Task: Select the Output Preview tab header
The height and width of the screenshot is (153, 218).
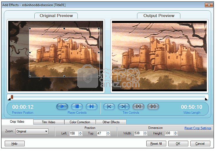Action: tap(159, 16)
